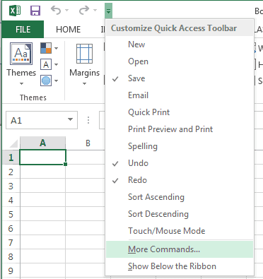Click the Save floppy disk icon
The height and width of the screenshot is (279, 263).
35,11
